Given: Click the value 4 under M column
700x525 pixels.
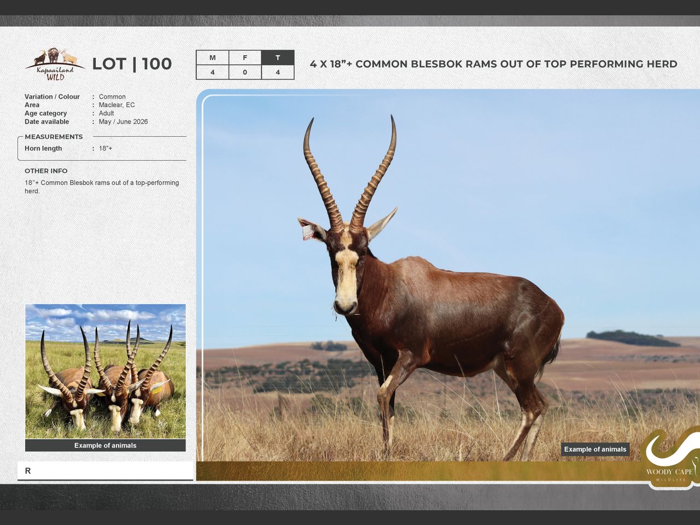Looking at the screenshot, I should [212, 72].
